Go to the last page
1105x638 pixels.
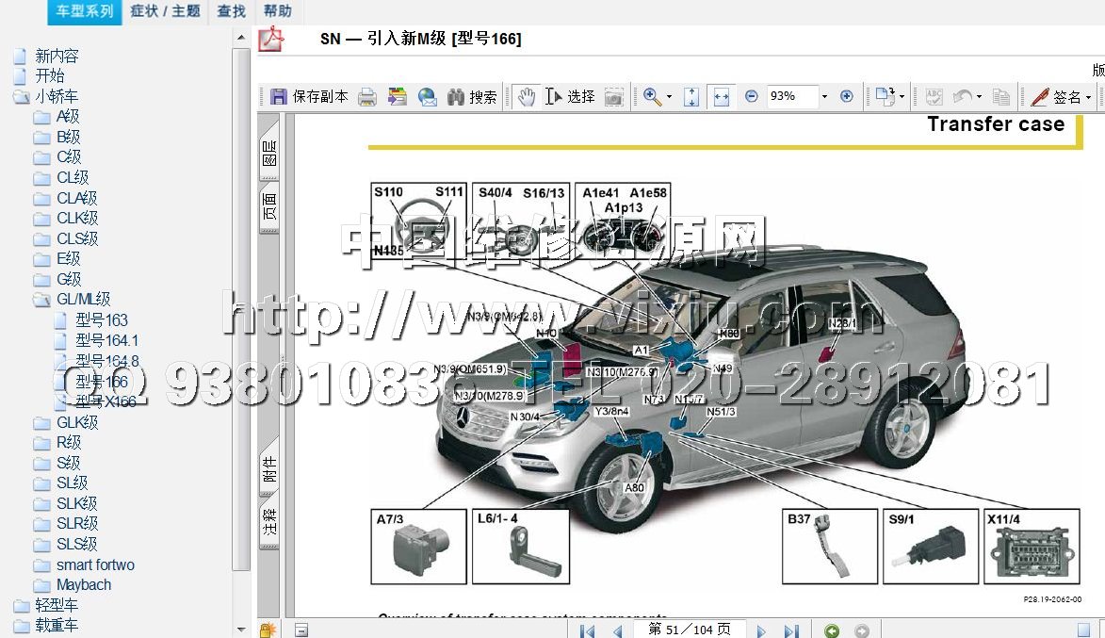(x=791, y=630)
